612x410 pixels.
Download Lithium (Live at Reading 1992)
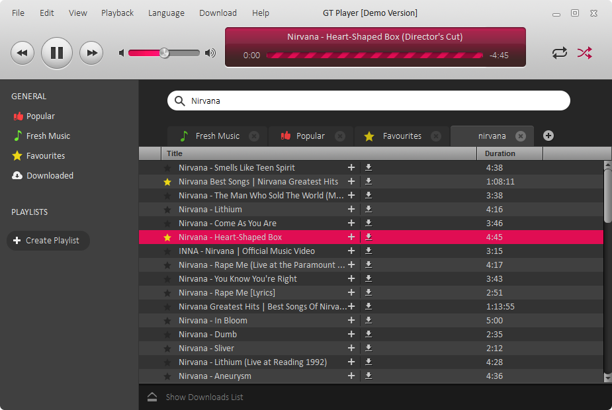369,362
